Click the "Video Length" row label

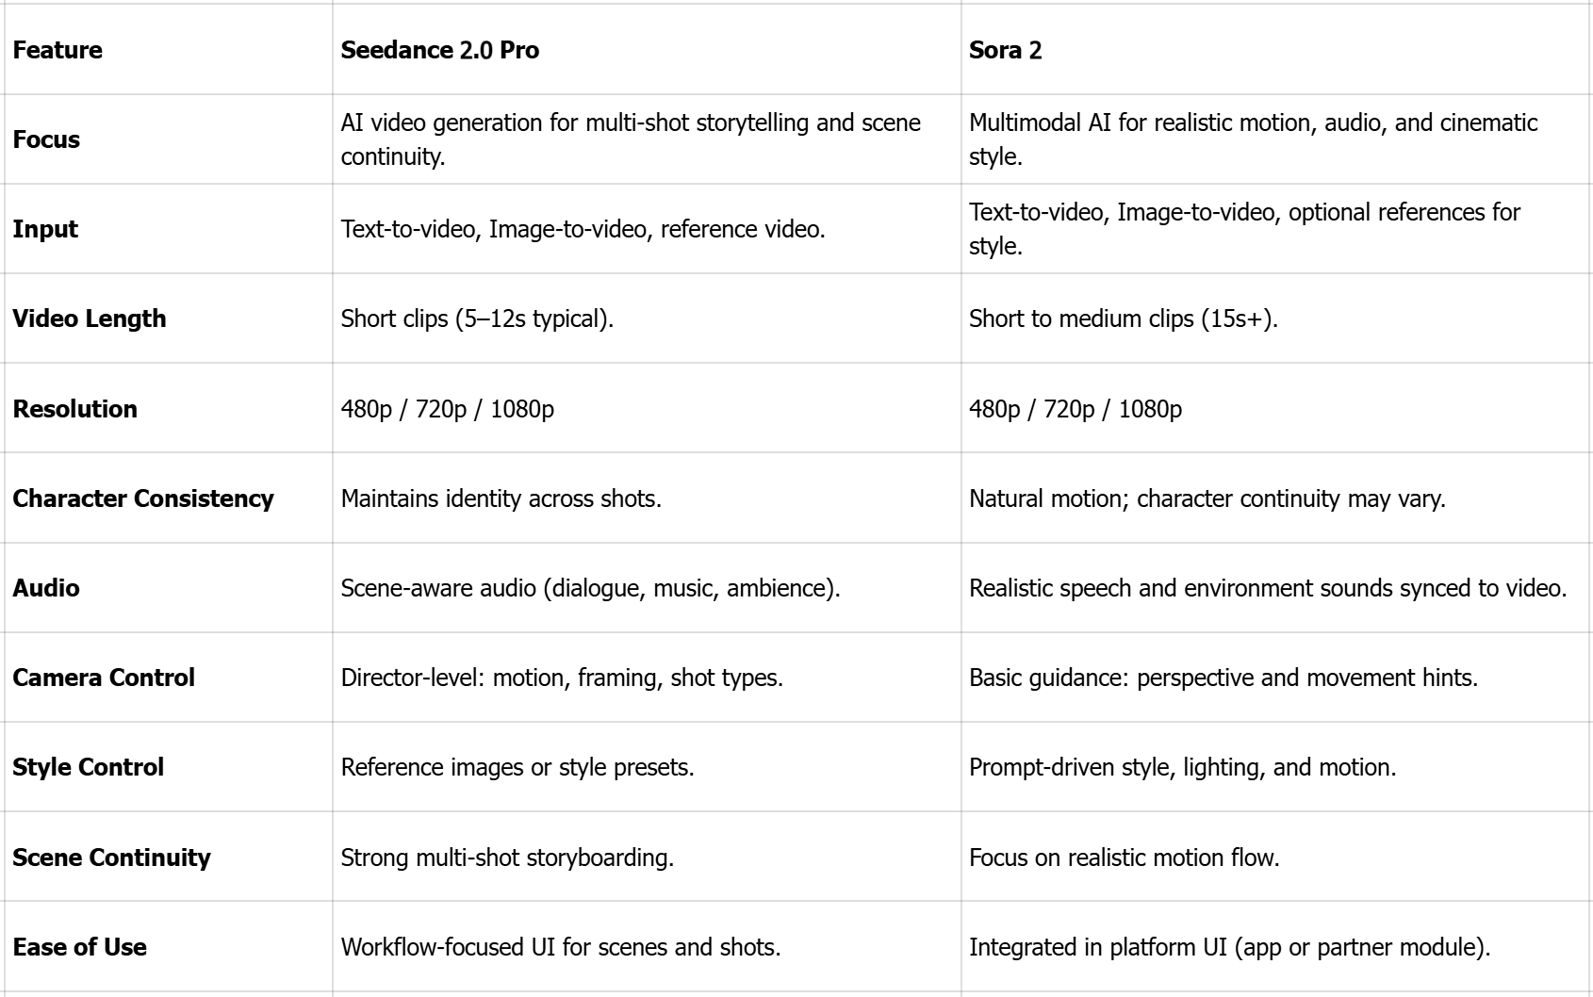point(90,319)
